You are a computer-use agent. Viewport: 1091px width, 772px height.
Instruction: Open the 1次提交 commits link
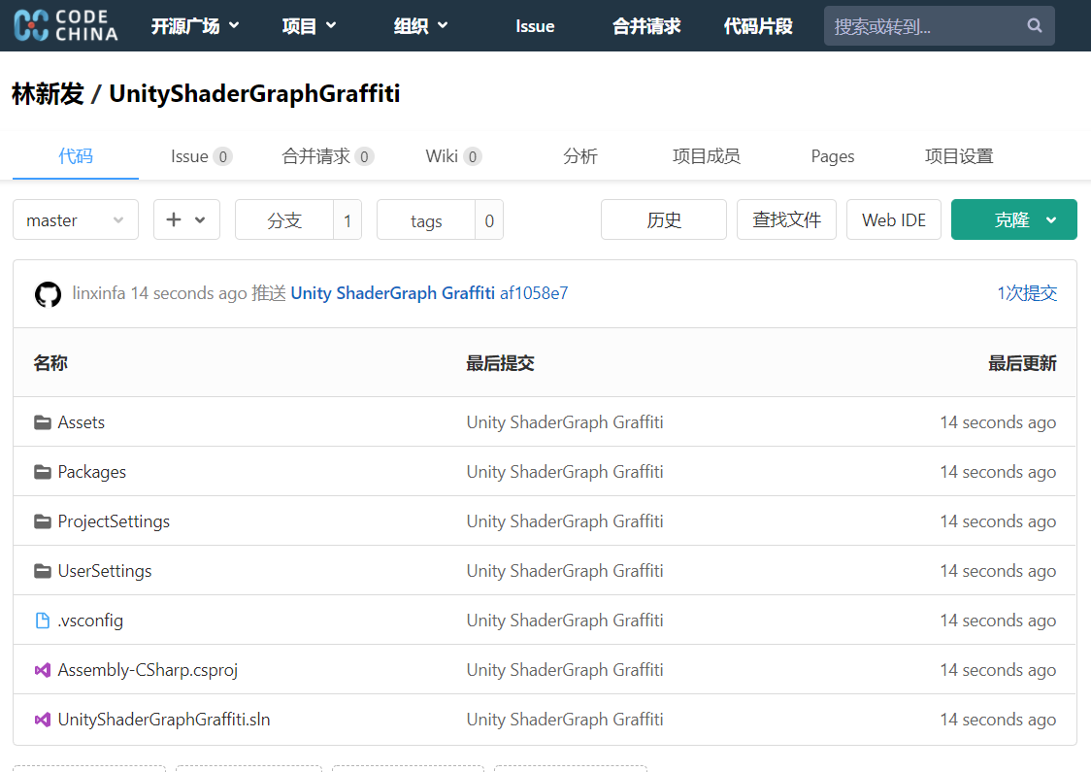click(x=1027, y=293)
